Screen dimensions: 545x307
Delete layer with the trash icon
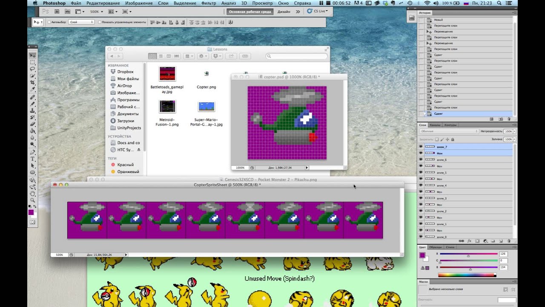(509, 241)
